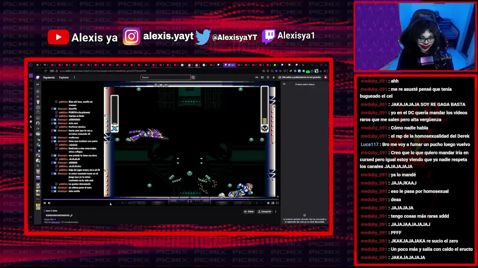Open the browser easy setup menu icon

pyautogui.click(x=325, y=71)
